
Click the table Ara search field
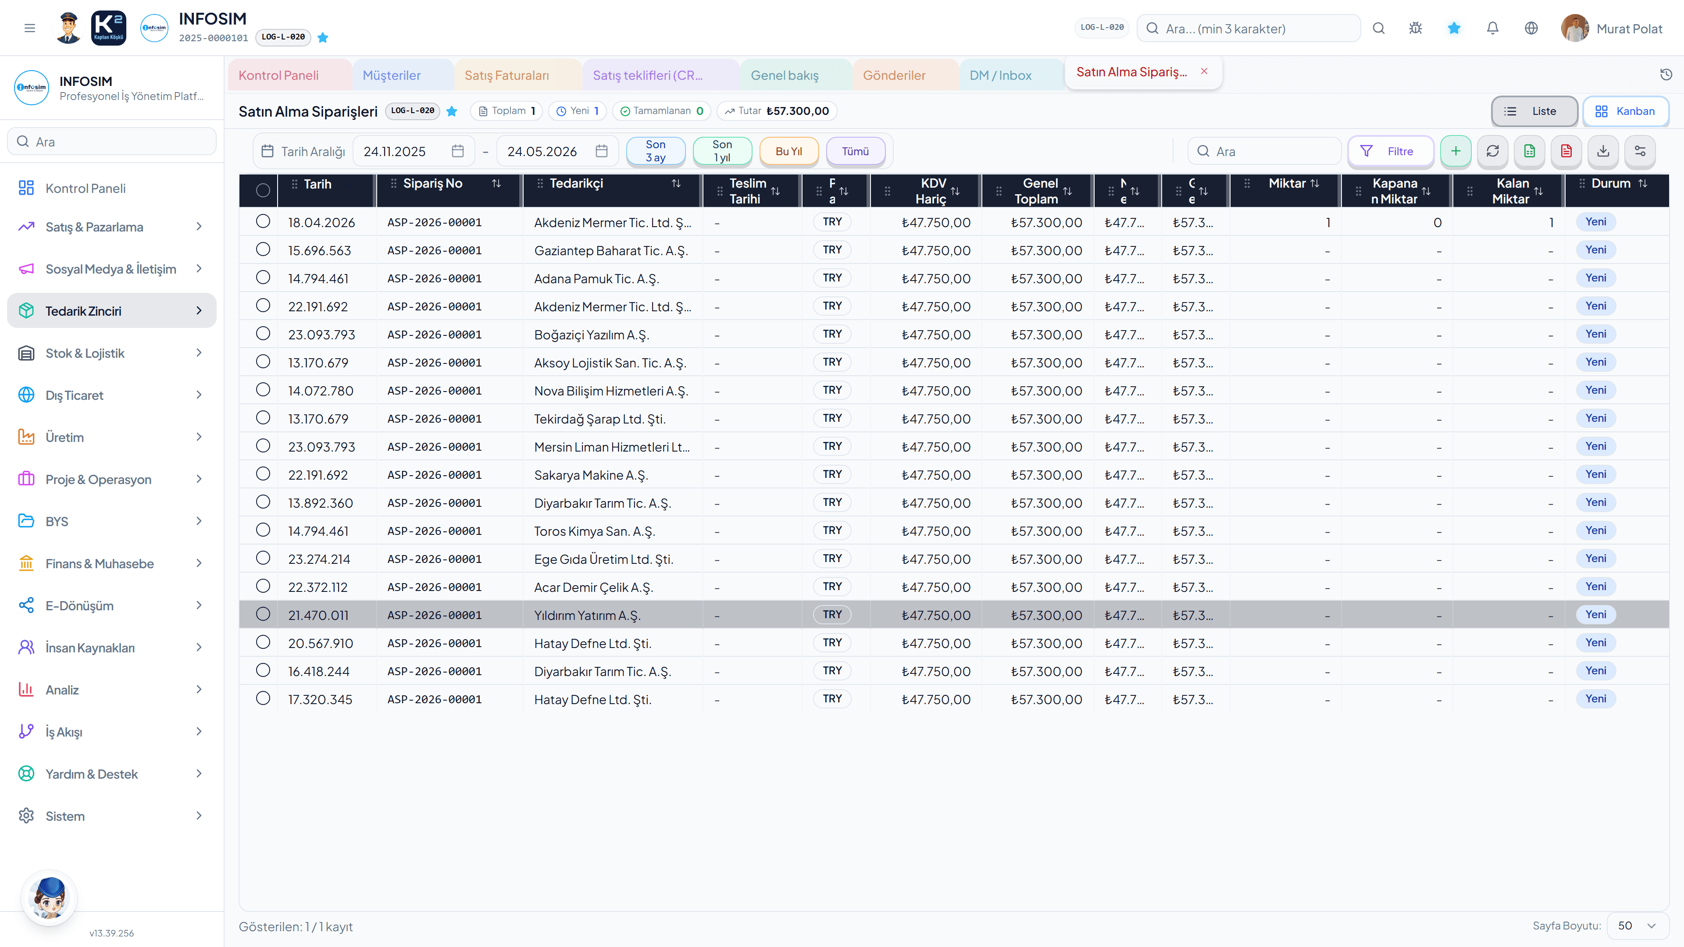pos(1264,151)
